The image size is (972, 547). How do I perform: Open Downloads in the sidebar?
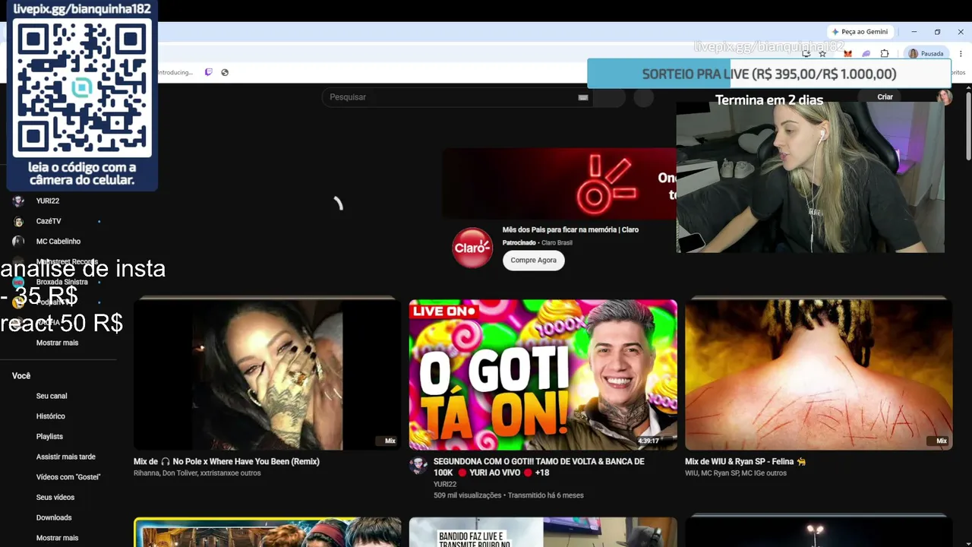coord(54,517)
